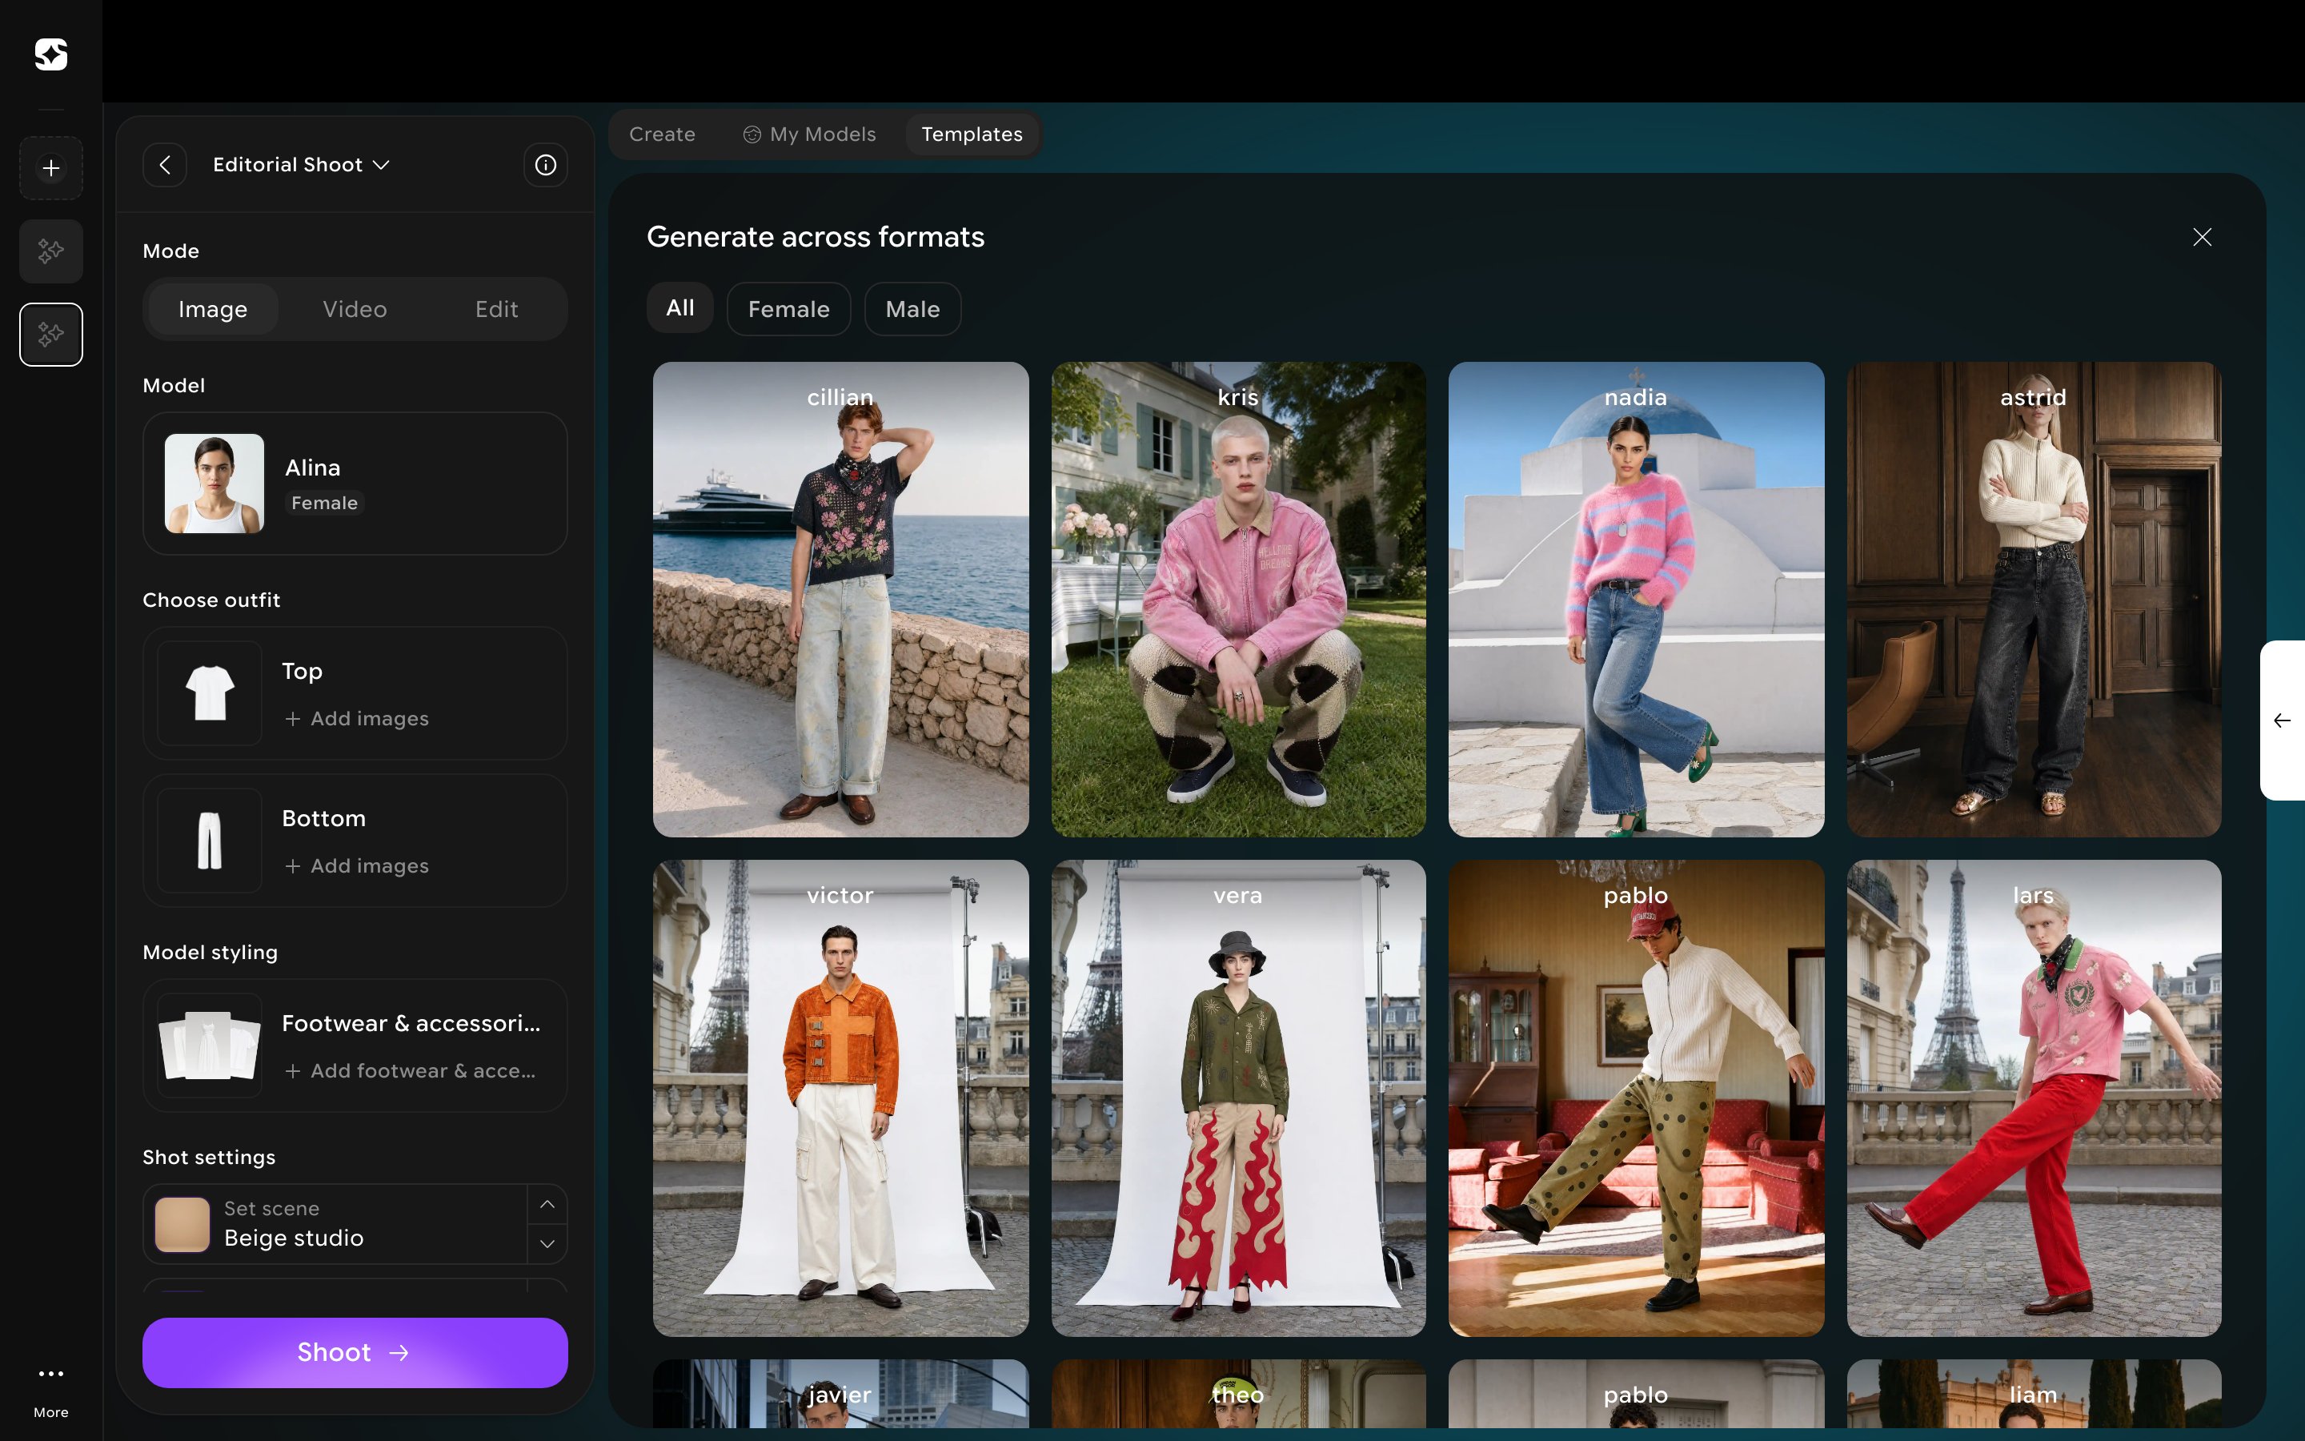This screenshot has height=1441, width=2305.
Task: Open the Editorial Shoot dropdown
Action: click(x=301, y=165)
